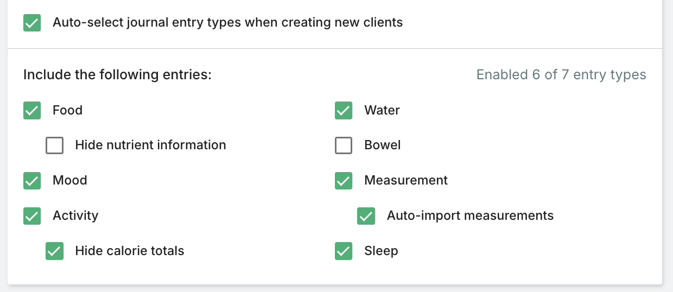Image resolution: width=673 pixels, height=292 pixels.
Task: Uncheck the Measurement entry checkbox
Action: (x=344, y=180)
